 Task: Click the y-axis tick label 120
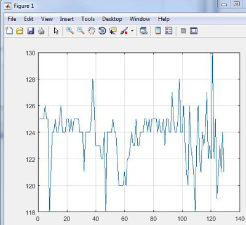(x=30, y=186)
